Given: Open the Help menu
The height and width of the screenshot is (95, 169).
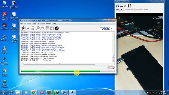Looking at the screenshot, I should [55, 23].
